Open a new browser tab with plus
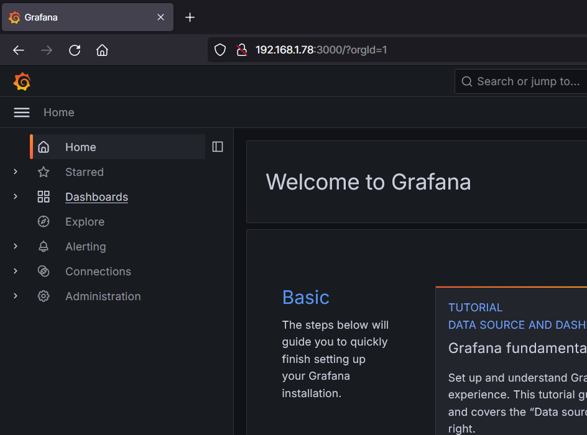The width and height of the screenshot is (587, 435). tap(190, 17)
